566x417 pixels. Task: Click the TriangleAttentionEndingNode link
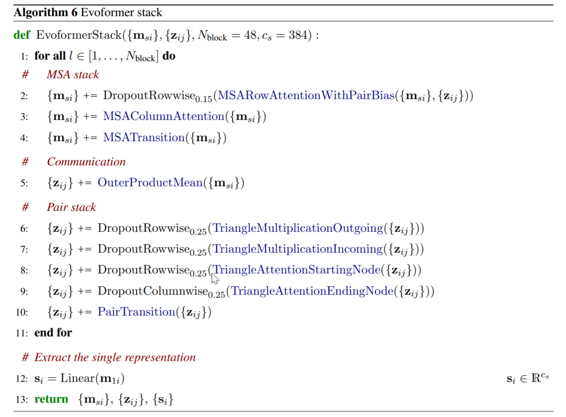pyautogui.click(x=313, y=291)
